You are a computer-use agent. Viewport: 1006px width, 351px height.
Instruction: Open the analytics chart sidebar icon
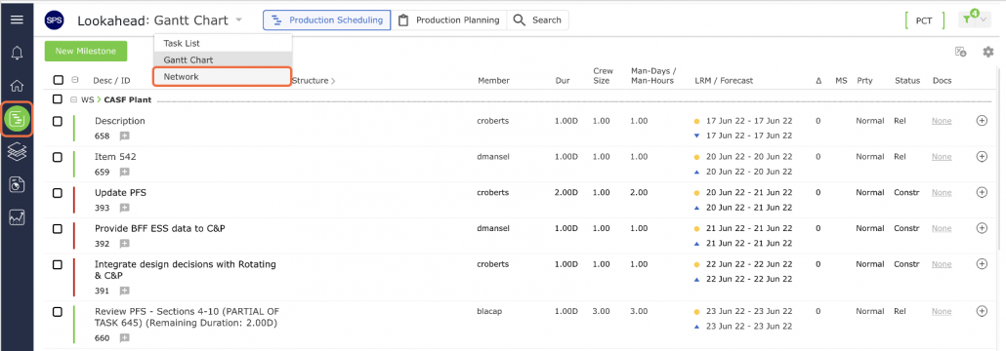(x=18, y=217)
